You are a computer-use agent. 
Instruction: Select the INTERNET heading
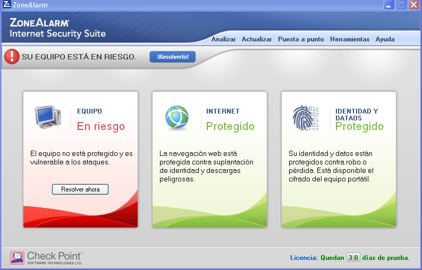pyautogui.click(x=223, y=111)
